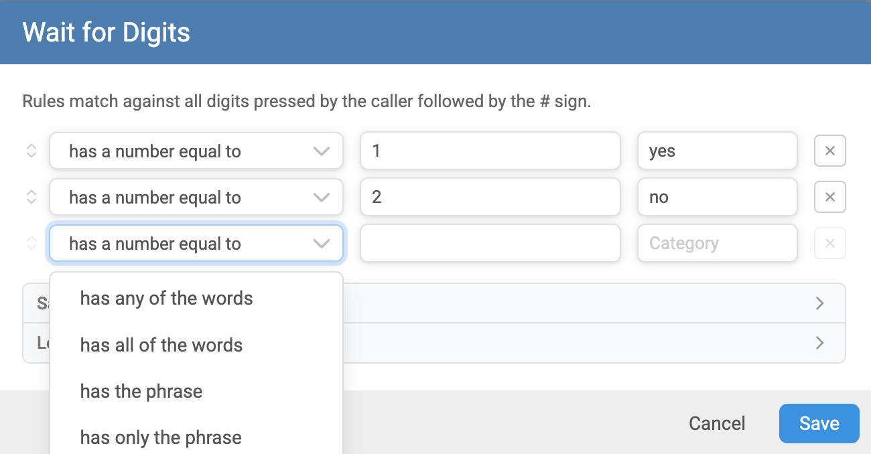Focus the empty Category field
This screenshot has height=454, width=871.
(x=718, y=243)
